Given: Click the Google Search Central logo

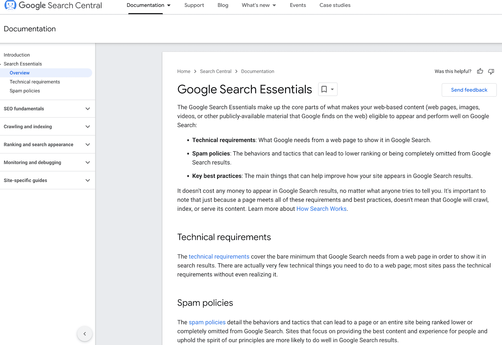Looking at the screenshot, I should click(x=53, y=5).
